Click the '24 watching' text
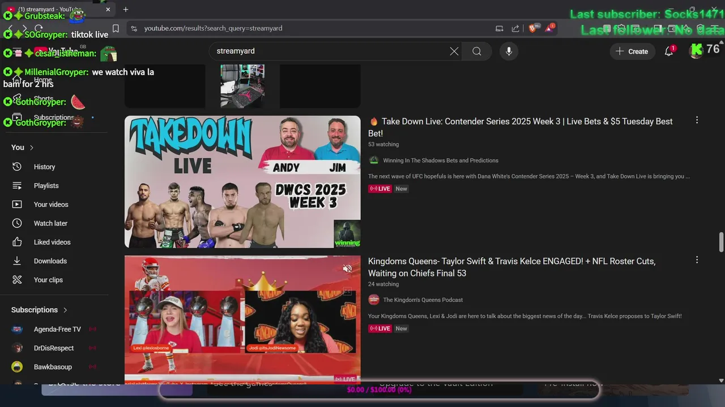Viewport: 725px width, 407px height. click(383, 284)
